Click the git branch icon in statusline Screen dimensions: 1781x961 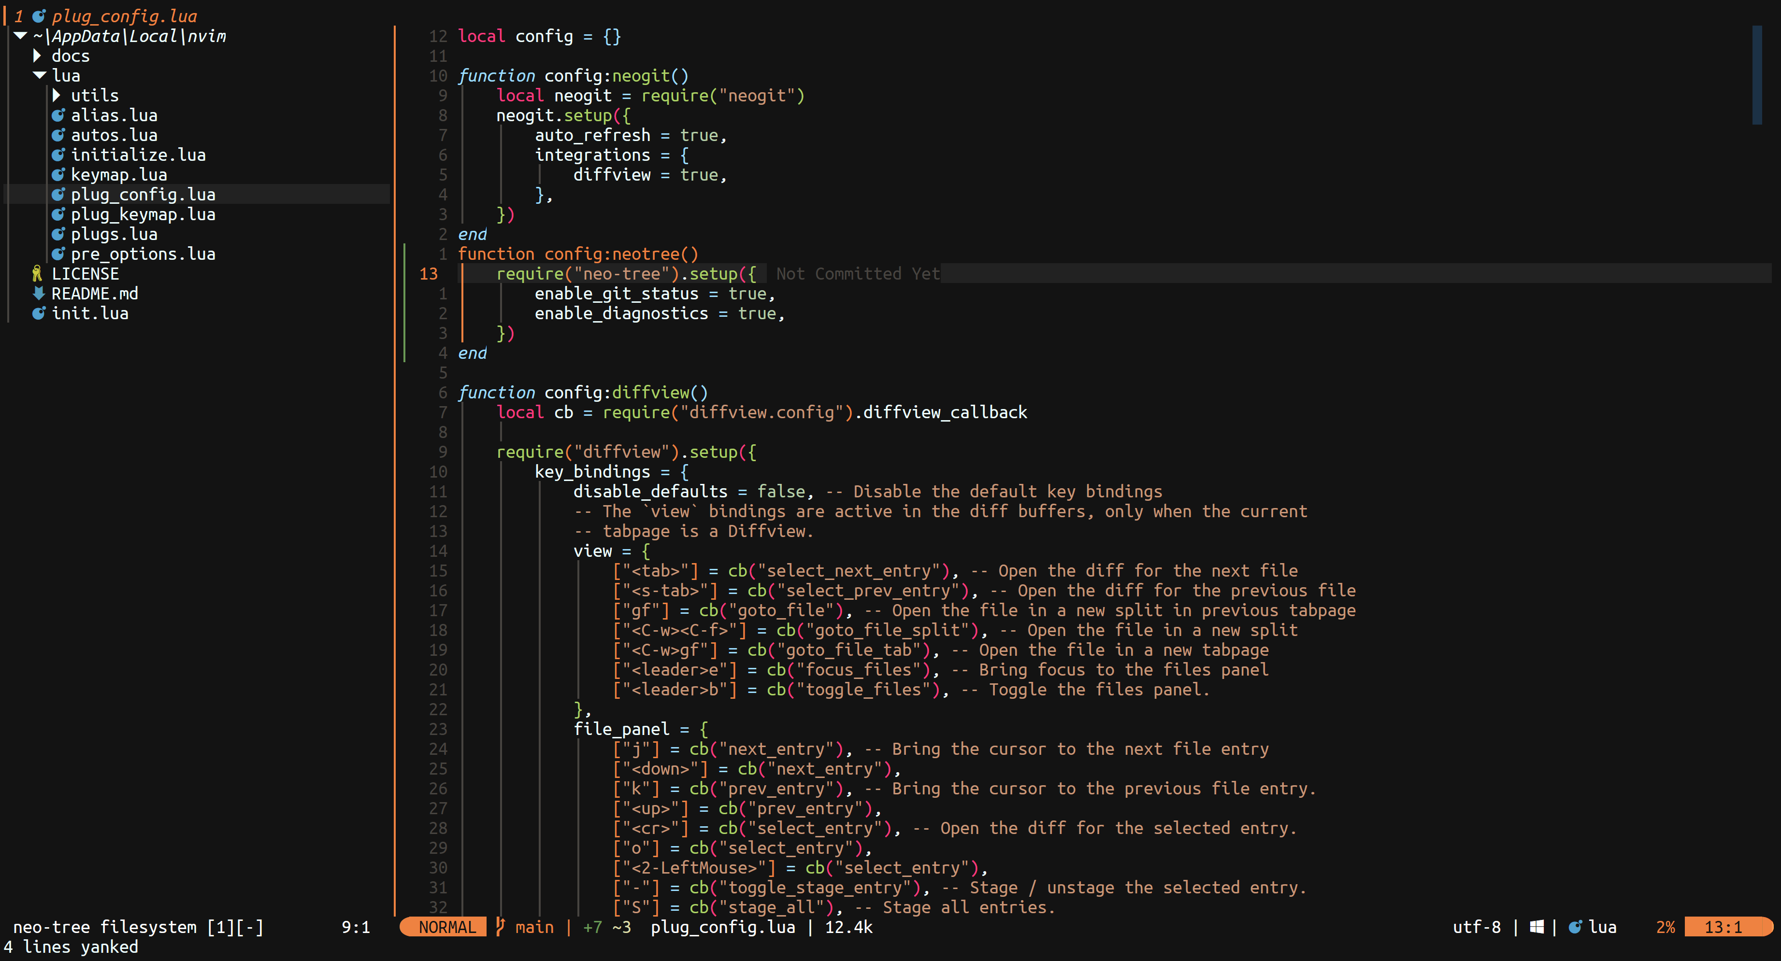pyautogui.click(x=501, y=927)
